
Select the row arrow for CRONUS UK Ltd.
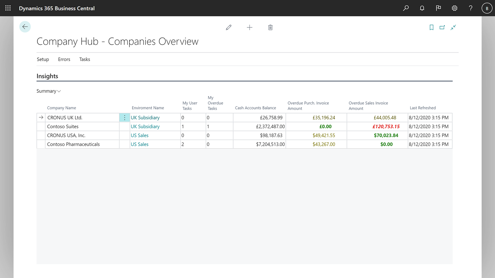41,118
